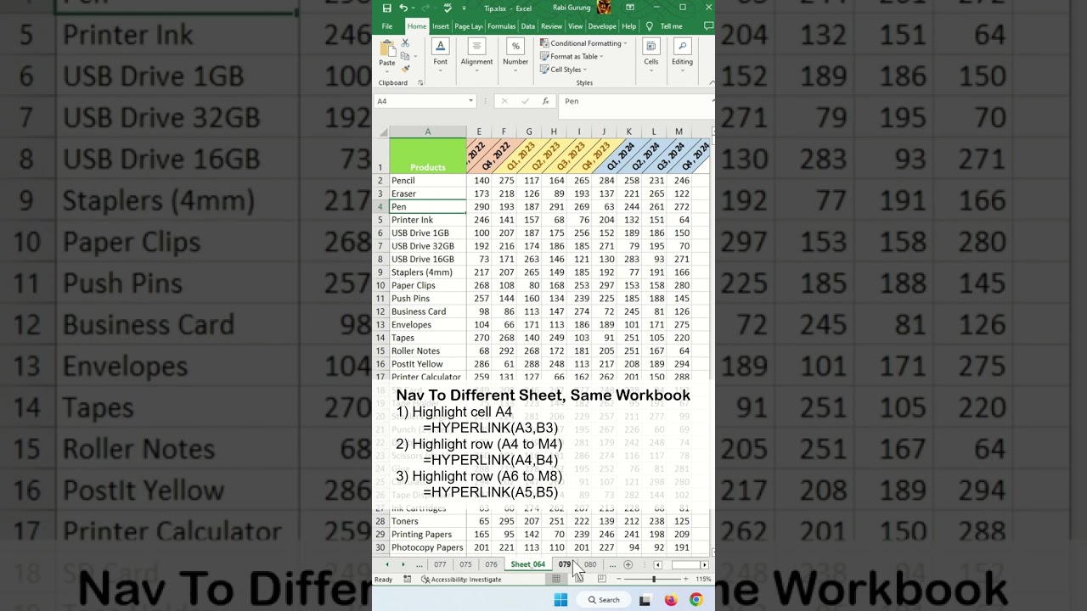
Task: Click the user account picture
Action: [x=604, y=8]
